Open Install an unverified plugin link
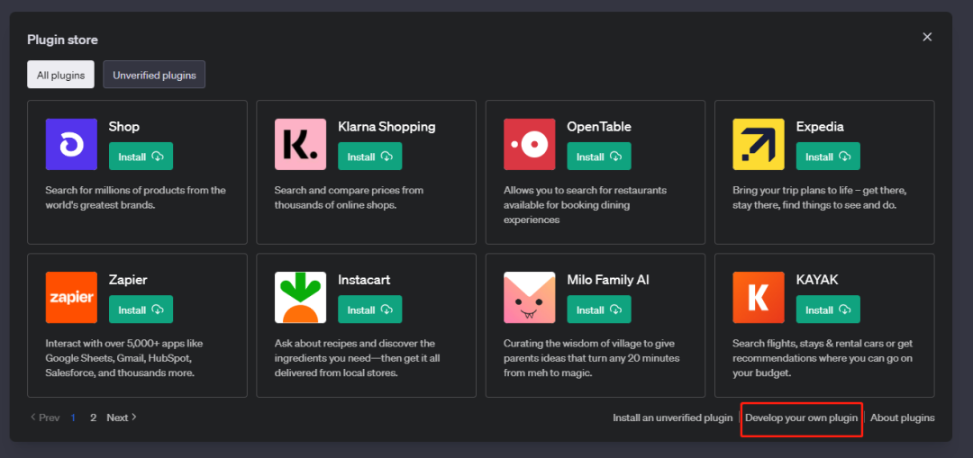 pyautogui.click(x=673, y=418)
